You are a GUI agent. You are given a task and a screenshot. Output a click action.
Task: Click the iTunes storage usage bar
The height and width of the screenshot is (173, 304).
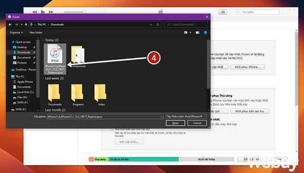pos(161,159)
